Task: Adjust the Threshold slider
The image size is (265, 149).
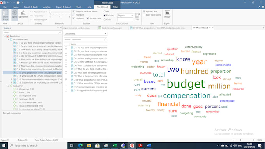Action: [x=50, y=12]
